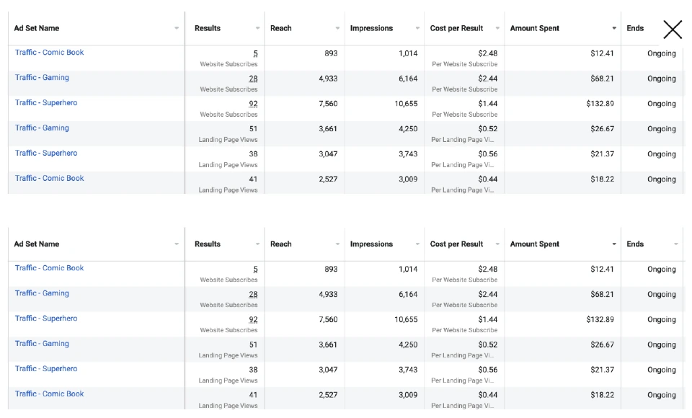Click reach value 2,527 in upper table
Image resolution: width=692 pixels, height=418 pixels.
point(328,179)
